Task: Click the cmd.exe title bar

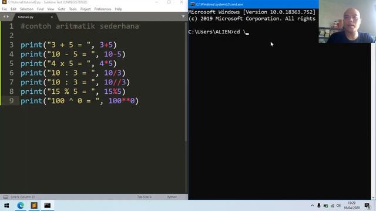Action: (254, 4)
